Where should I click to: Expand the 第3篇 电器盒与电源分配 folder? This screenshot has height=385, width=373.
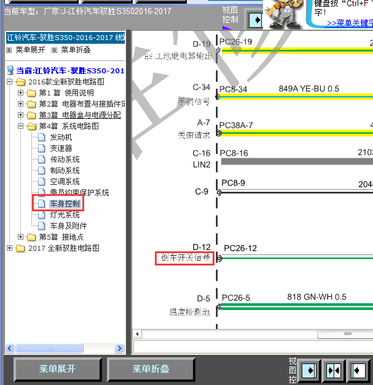point(20,115)
